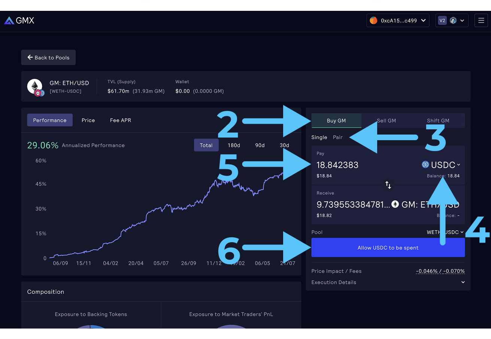Open the Fee APR chart tab
The height and width of the screenshot is (339, 491).
(x=120, y=120)
